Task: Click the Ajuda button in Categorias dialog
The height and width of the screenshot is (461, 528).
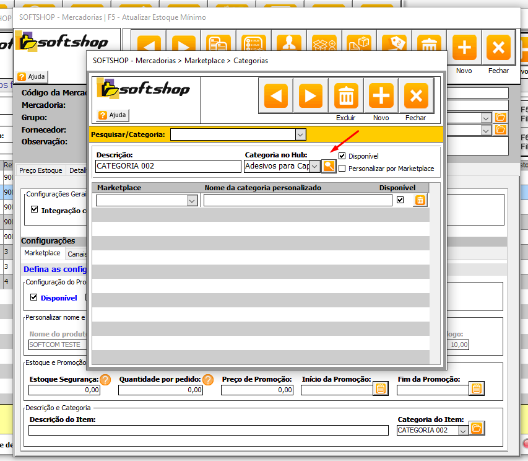Action: (x=113, y=115)
